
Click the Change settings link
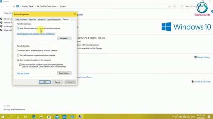[203, 57]
